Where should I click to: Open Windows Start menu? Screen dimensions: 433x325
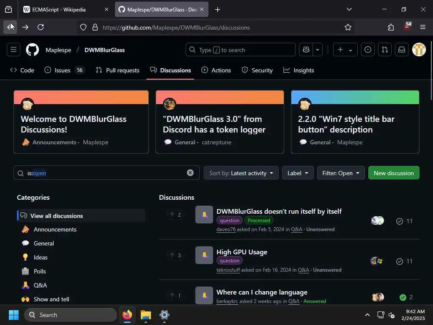coord(14,315)
